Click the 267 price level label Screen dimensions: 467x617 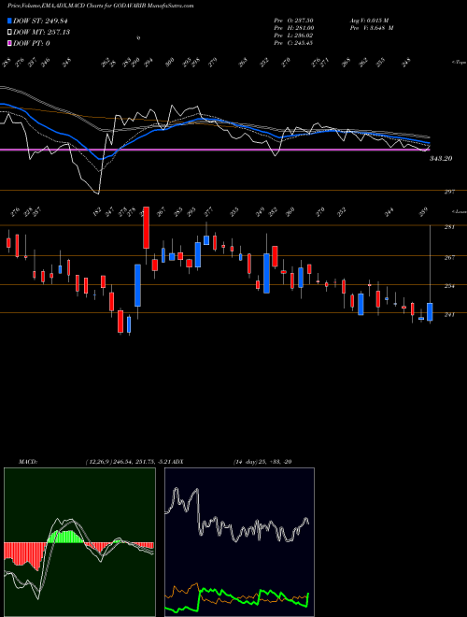tap(449, 257)
